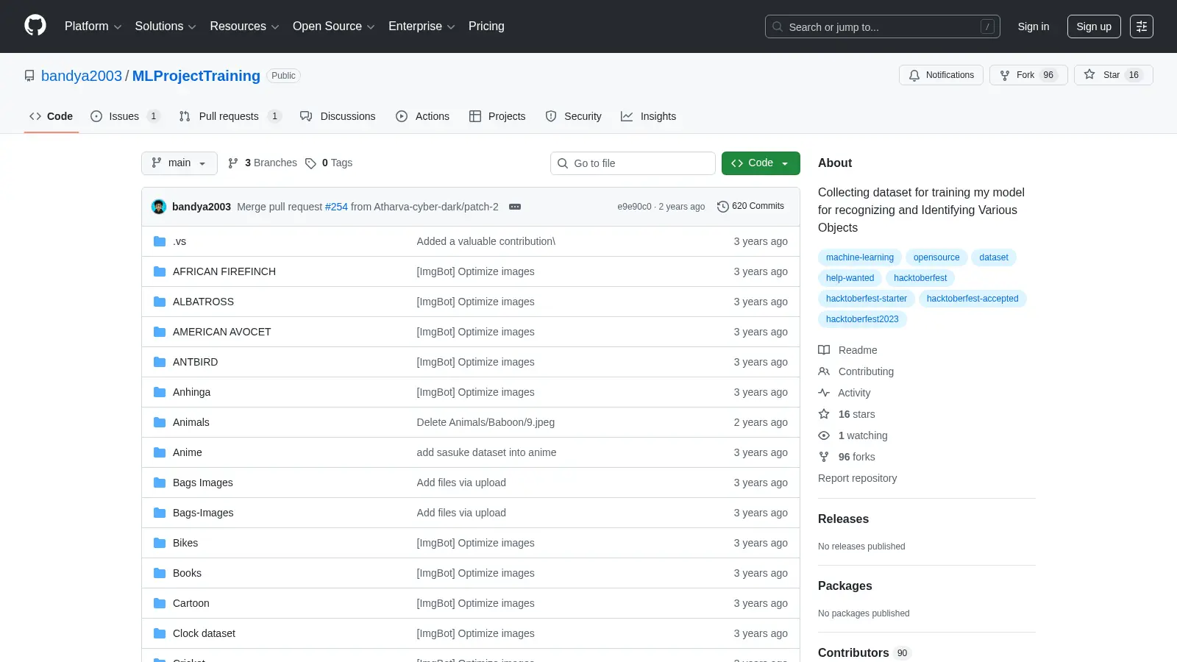
Task: Click the hacktoberfest2023 topic tag
Action: [862, 319]
